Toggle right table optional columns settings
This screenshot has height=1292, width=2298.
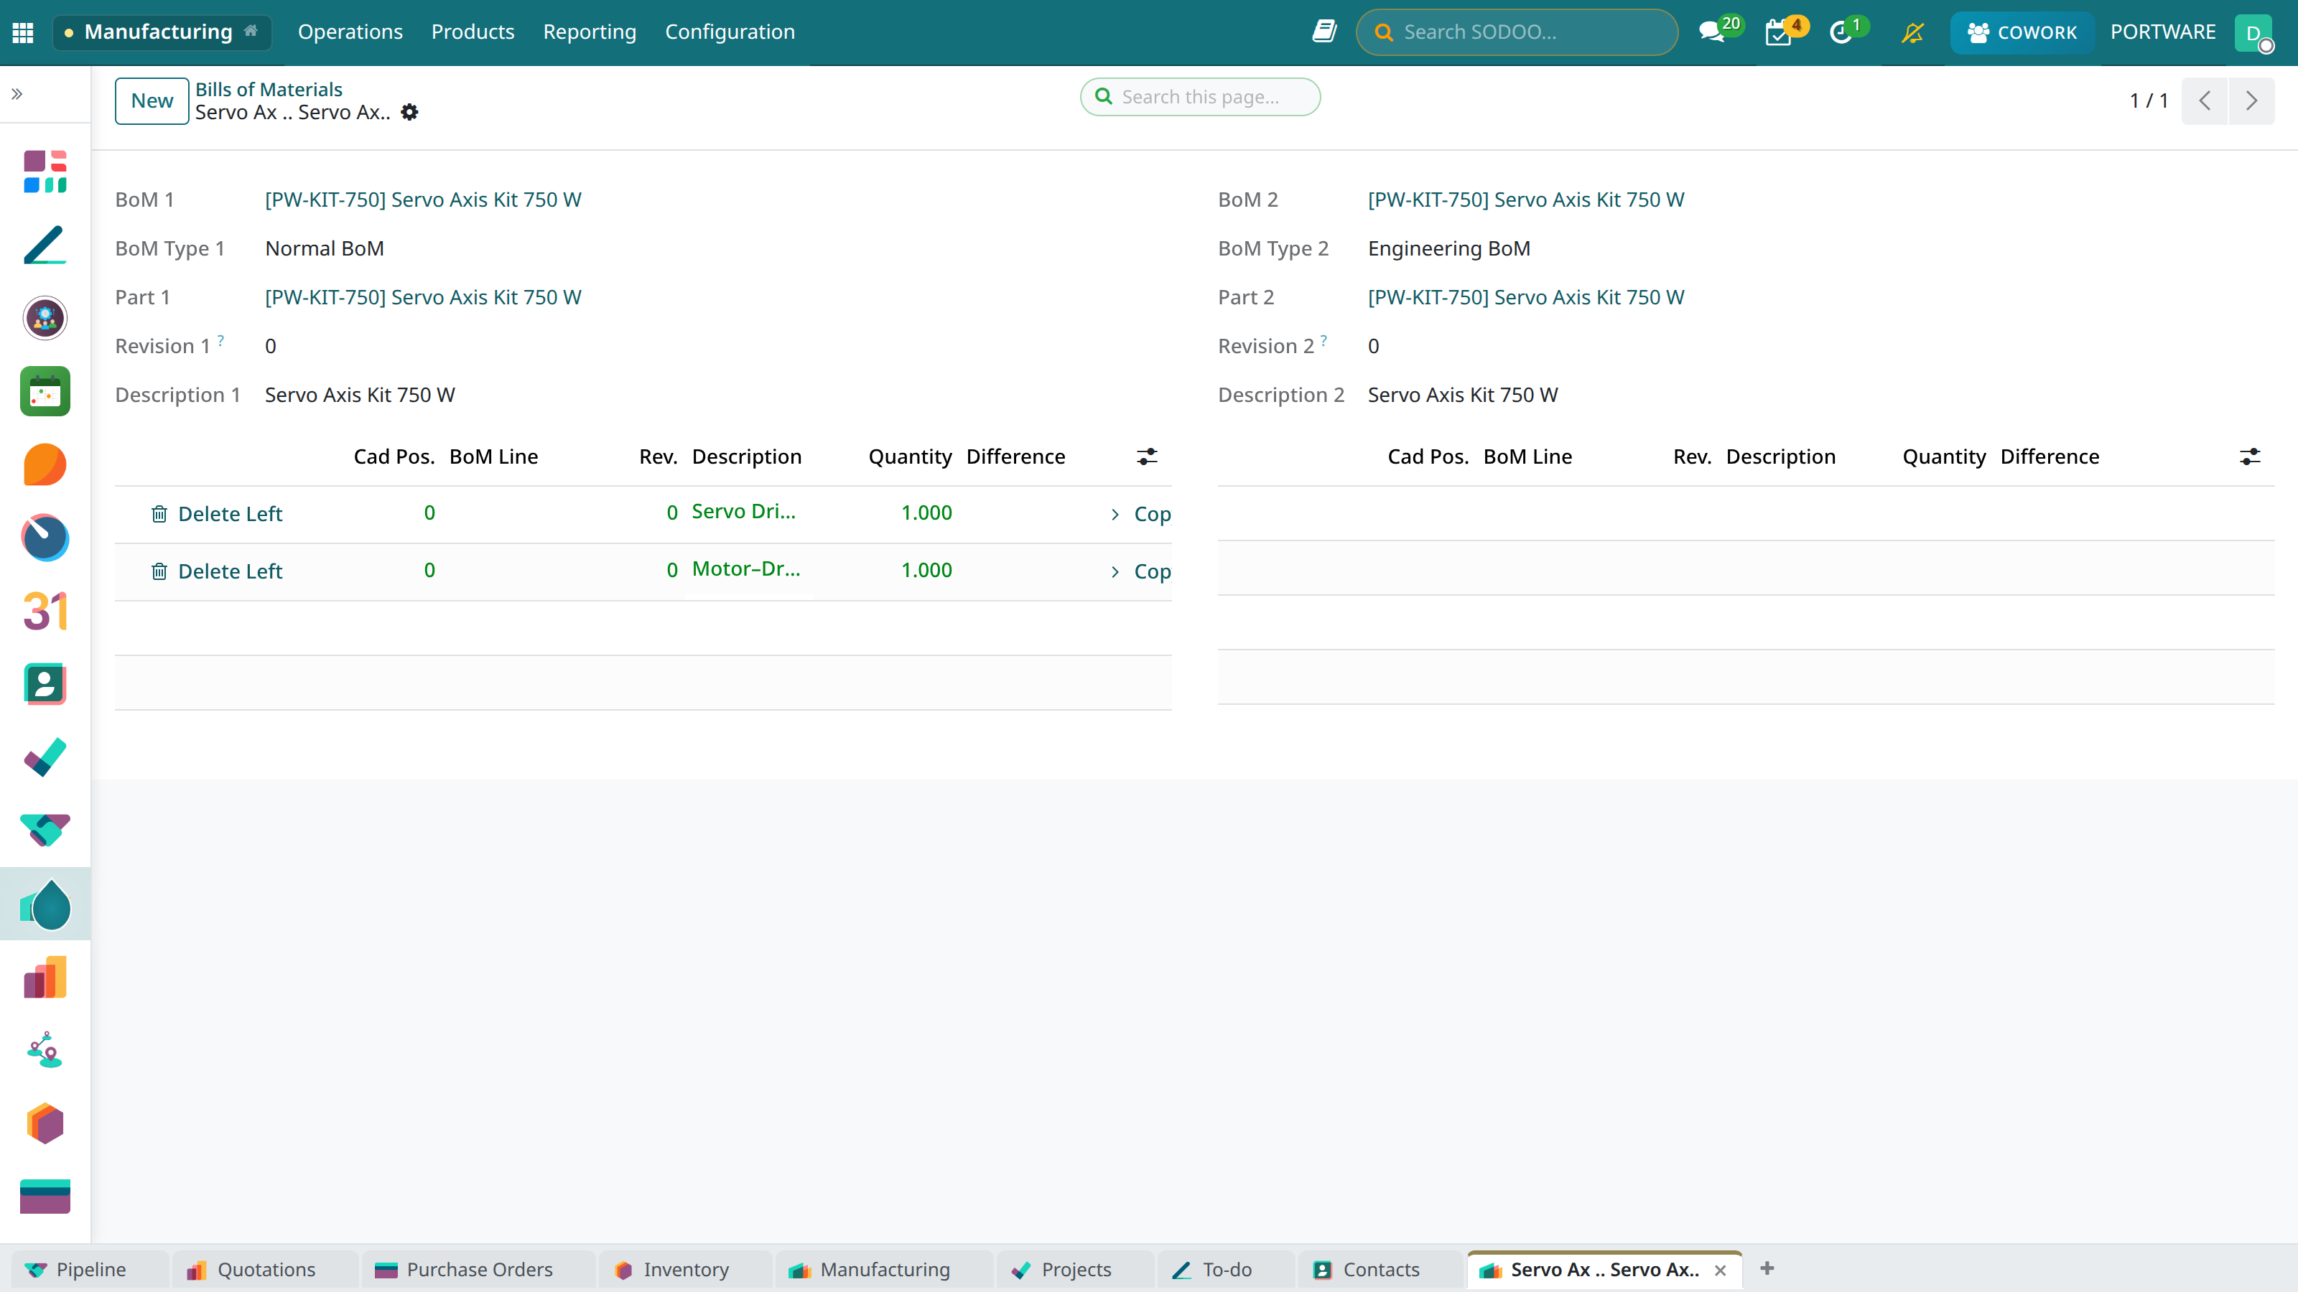(x=2250, y=457)
